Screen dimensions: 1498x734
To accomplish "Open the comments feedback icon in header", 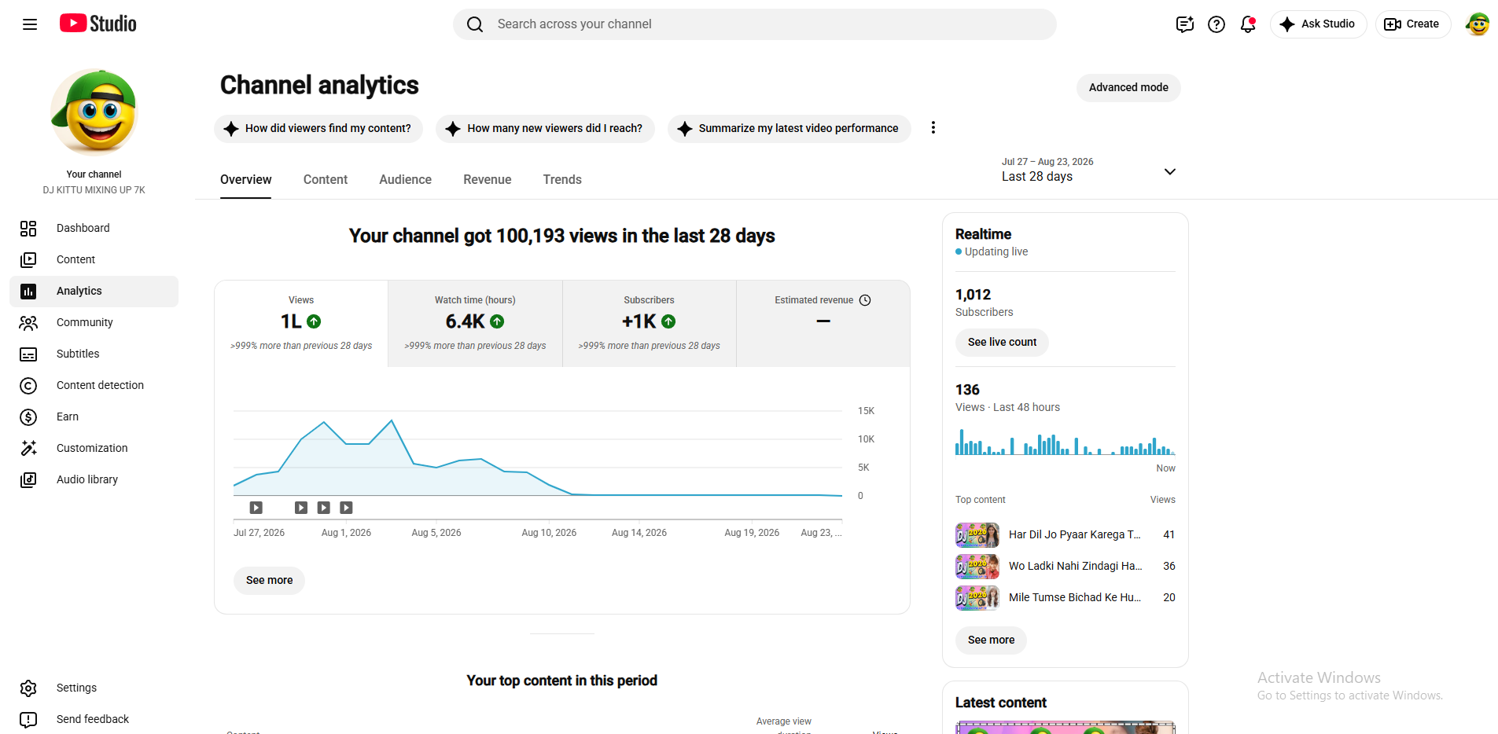I will [x=1185, y=24].
